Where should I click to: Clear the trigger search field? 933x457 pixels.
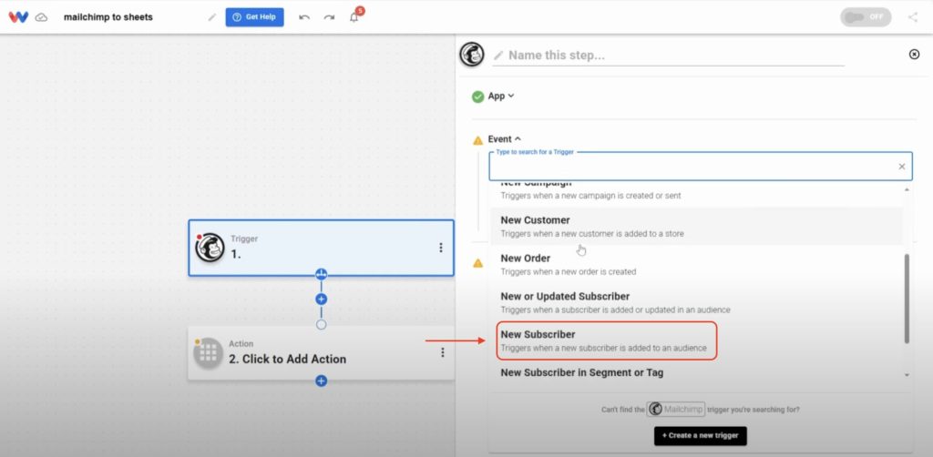[902, 167]
